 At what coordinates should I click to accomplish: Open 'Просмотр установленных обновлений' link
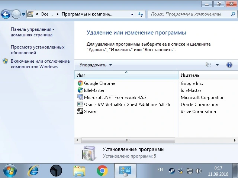(x=38, y=50)
